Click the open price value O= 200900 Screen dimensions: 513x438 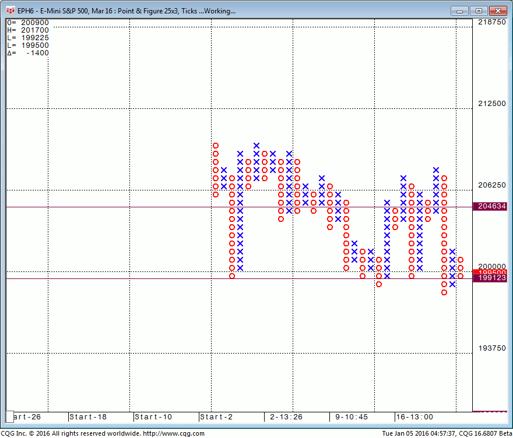pyautogui.click(x=28, y=23)
